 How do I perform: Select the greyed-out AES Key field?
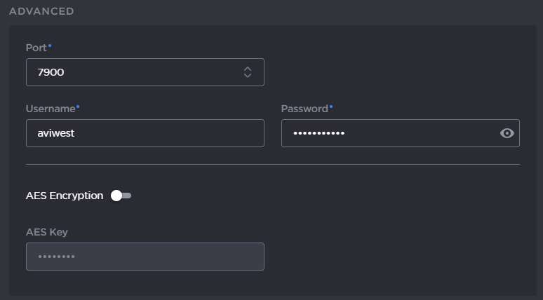click(x=145, y=257)
